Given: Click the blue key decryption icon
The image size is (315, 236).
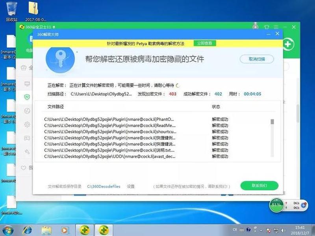Looking at the screenshot, I should tap(60, 59).
